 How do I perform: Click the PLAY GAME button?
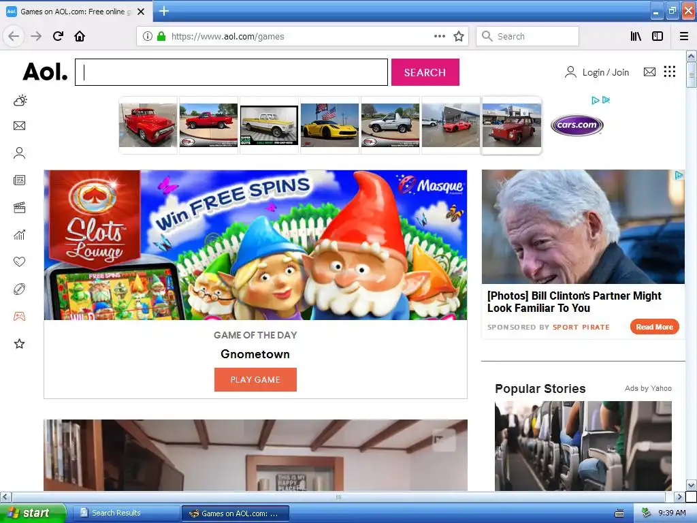[255, 379]
